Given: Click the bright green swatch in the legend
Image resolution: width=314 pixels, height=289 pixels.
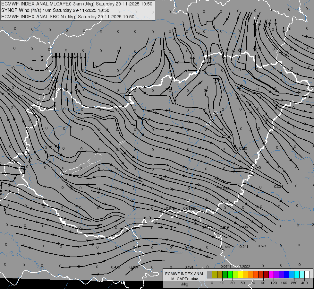Looking at the screenshot, I should [x=230, y=275].
